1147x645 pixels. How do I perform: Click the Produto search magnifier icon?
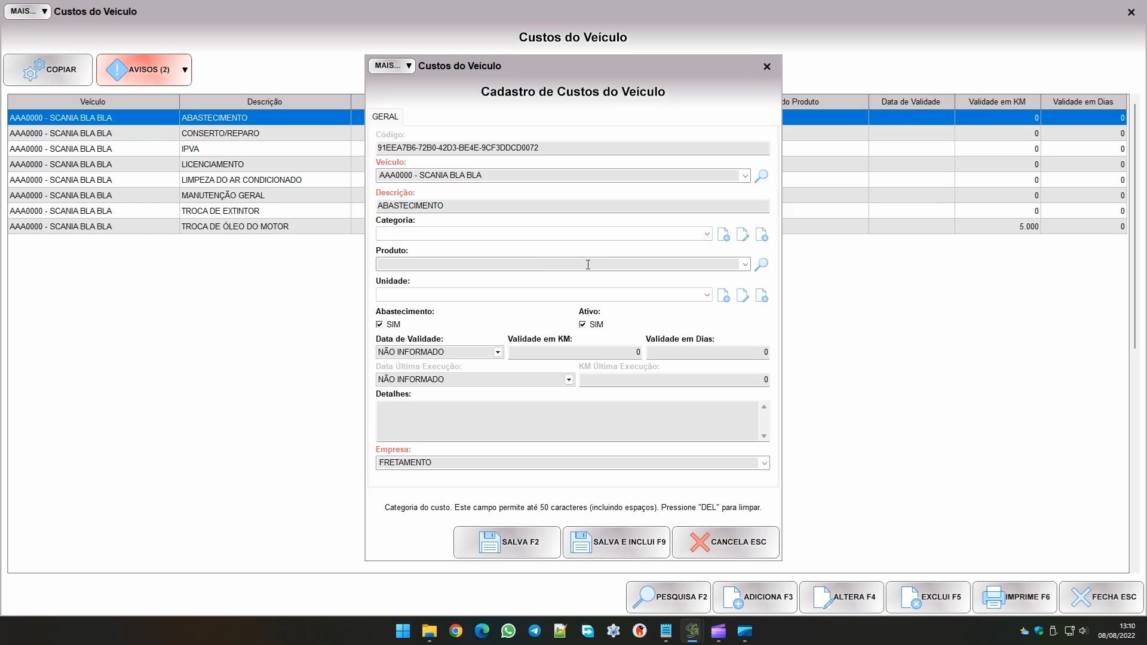[x=761, y=265]
